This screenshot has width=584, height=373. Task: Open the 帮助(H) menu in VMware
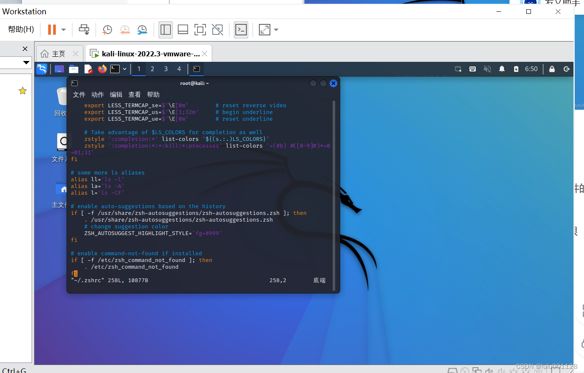21,29
